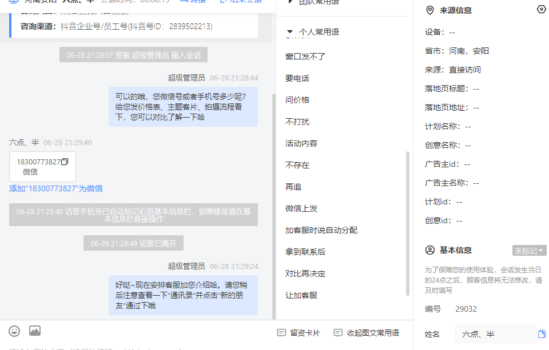
Task: Click the quick phrases list scrollbar
Action: click(408, 223)
